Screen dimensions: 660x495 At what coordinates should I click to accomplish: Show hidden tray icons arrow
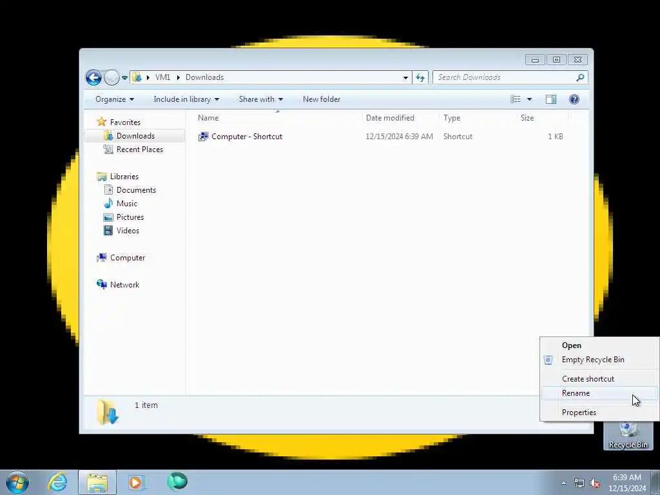pos(563,483)
